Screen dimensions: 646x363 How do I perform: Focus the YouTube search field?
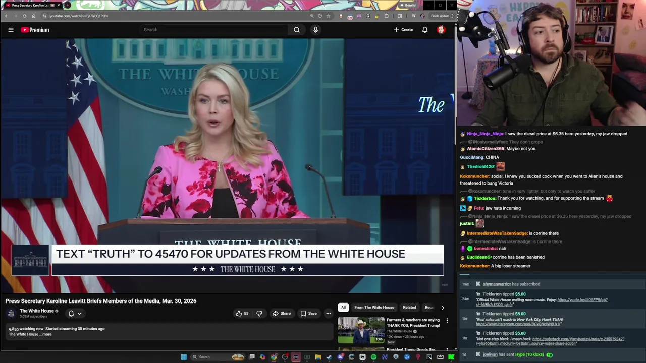tap(214, 30)
